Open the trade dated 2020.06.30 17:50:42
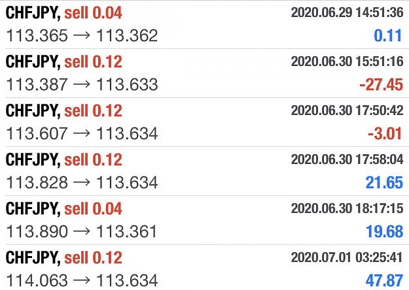The image size is (409, 290). (x=204, y=122)
